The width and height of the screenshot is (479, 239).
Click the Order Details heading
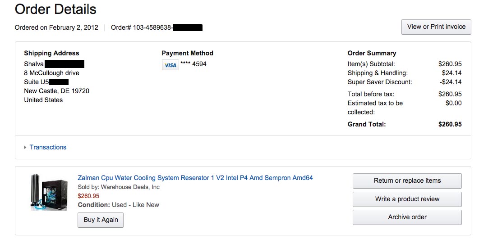(55, 9)
